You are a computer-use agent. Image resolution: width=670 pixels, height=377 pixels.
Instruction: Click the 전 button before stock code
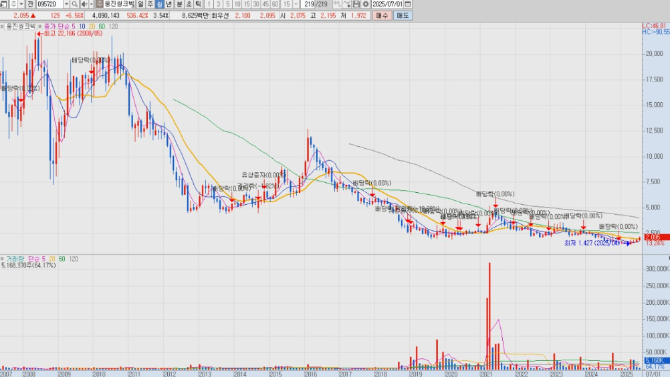coord(31,4)
